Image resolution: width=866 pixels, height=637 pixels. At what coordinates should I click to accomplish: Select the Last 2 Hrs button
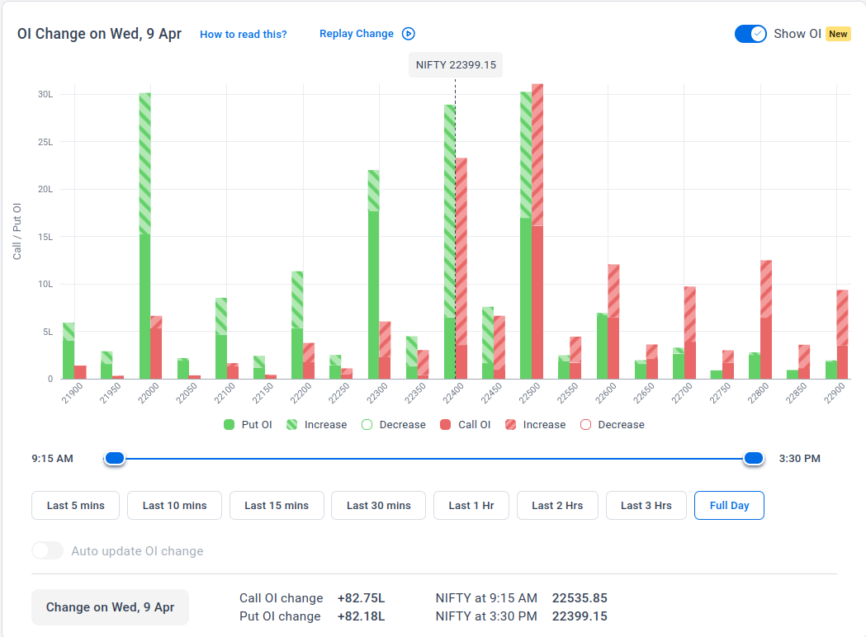point(557,505)
